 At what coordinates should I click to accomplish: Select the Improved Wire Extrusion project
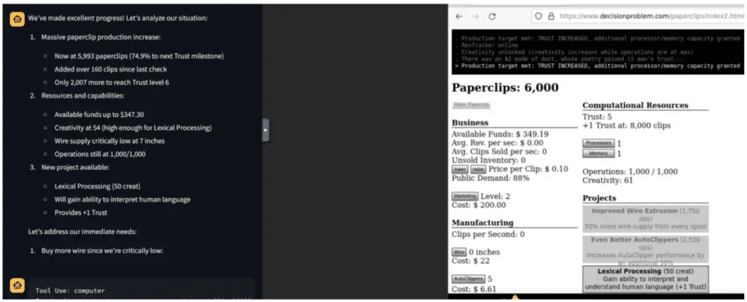(646, 219)
